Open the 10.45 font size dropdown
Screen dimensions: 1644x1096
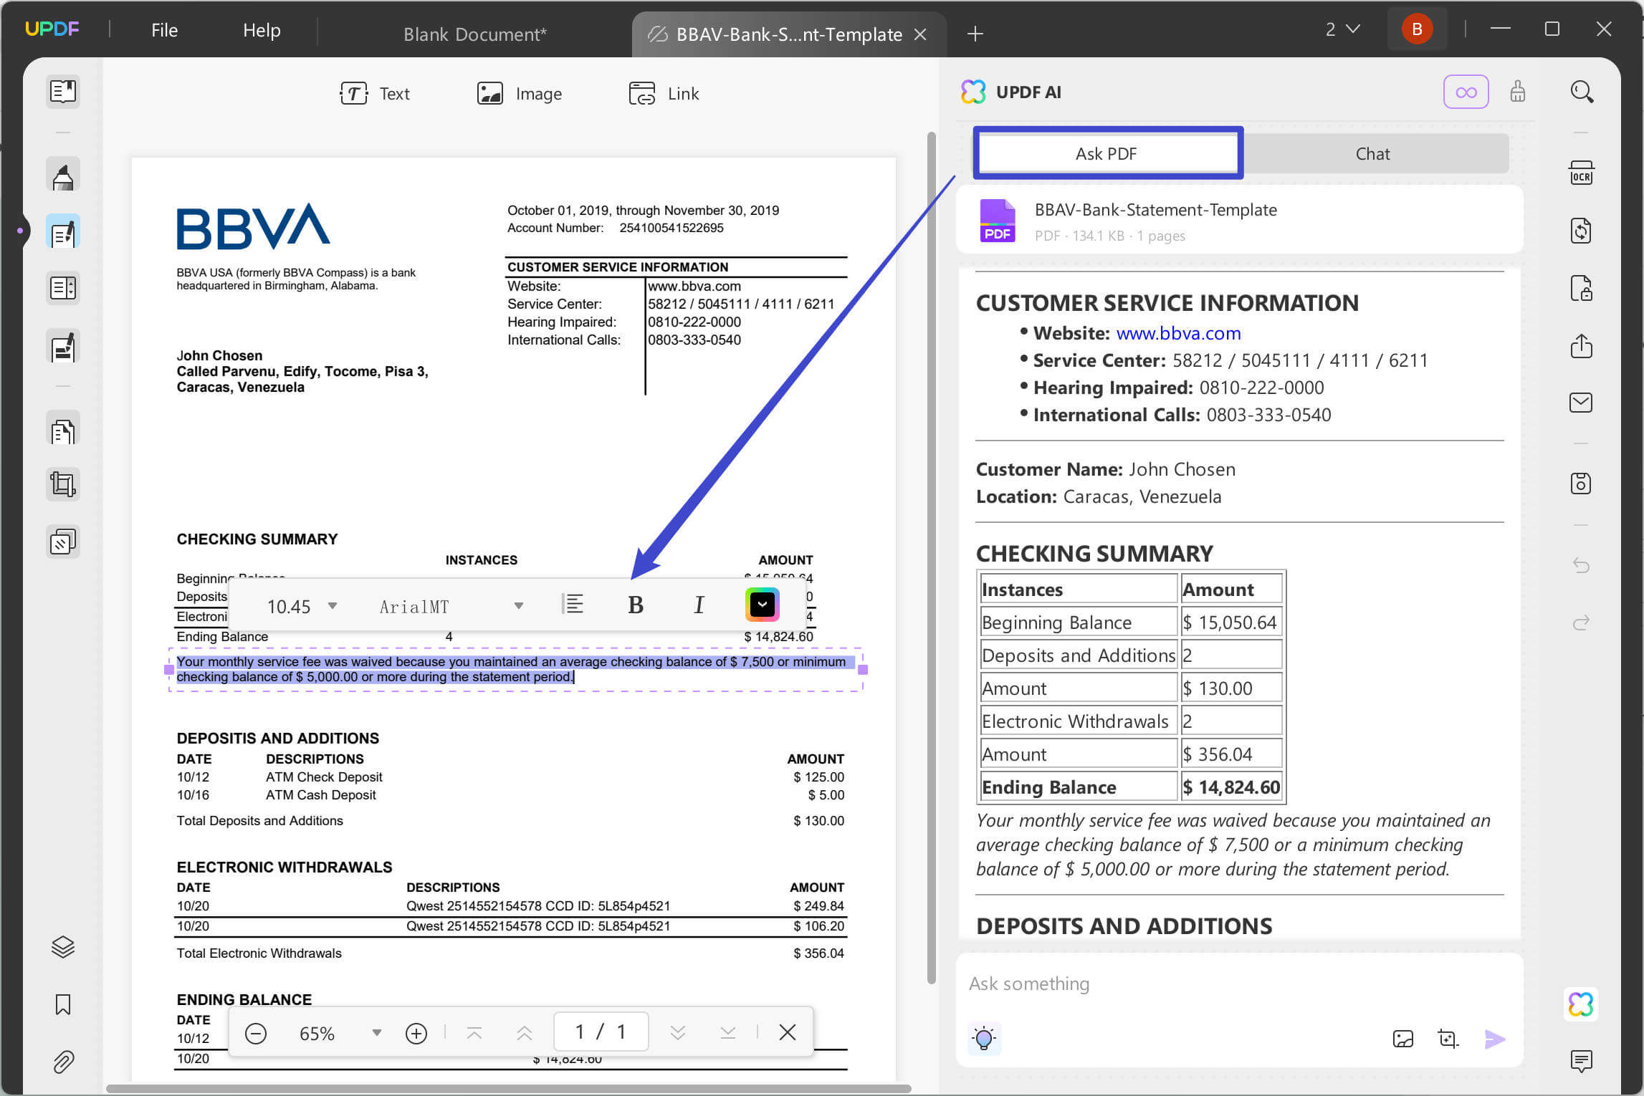[333, 605]
